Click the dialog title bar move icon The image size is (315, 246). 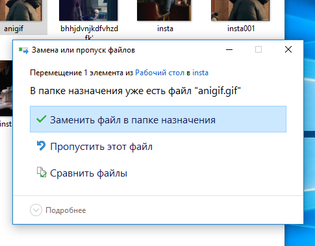pos(23,50)
